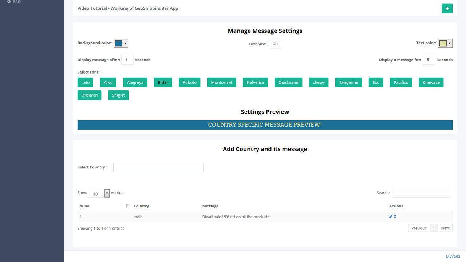This screenshot has height=262, width=466.
Task: Click the Text Size input field
Action: [x=275, y=44]
